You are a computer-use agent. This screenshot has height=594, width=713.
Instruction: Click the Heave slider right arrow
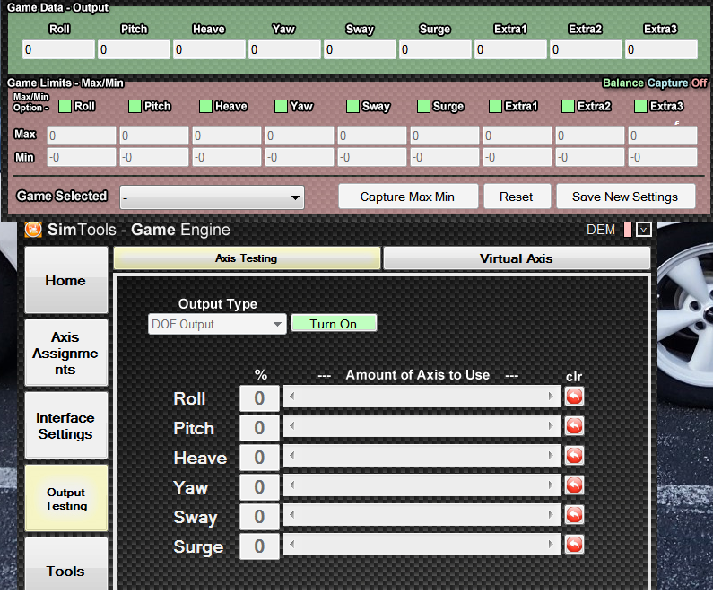tap(551, 455)
